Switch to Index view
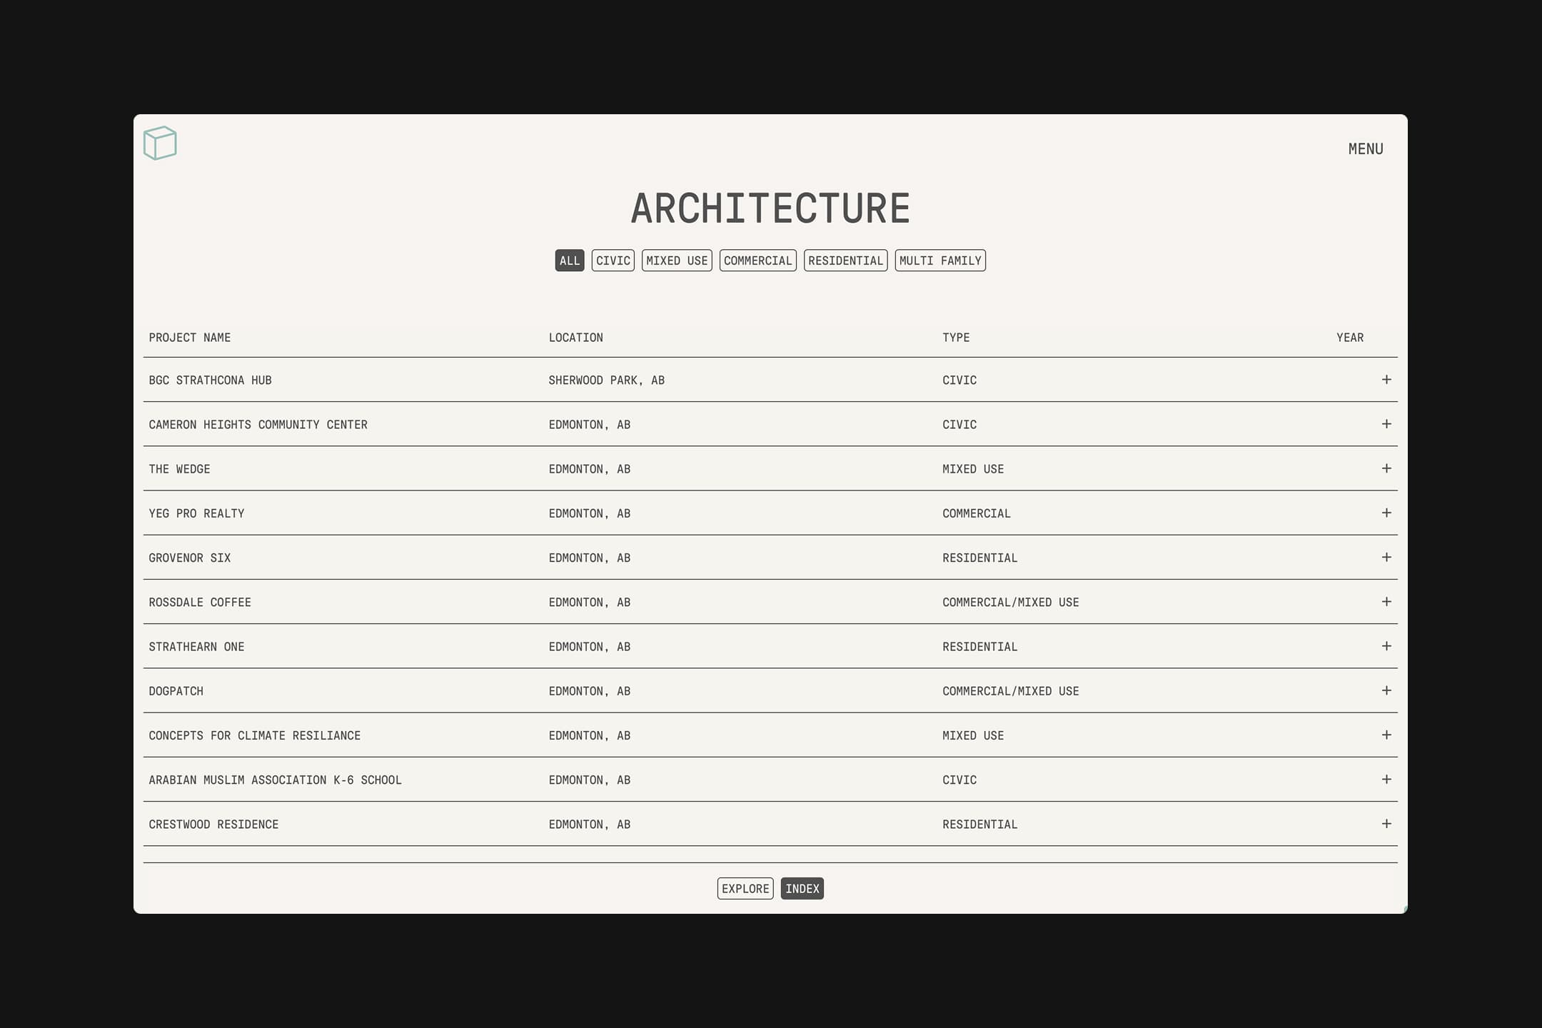Screen dimensions: 1542x1028 (x=802, y=889)
